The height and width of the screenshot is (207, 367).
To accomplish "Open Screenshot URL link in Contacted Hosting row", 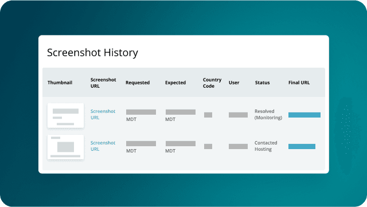I will 103,146.
